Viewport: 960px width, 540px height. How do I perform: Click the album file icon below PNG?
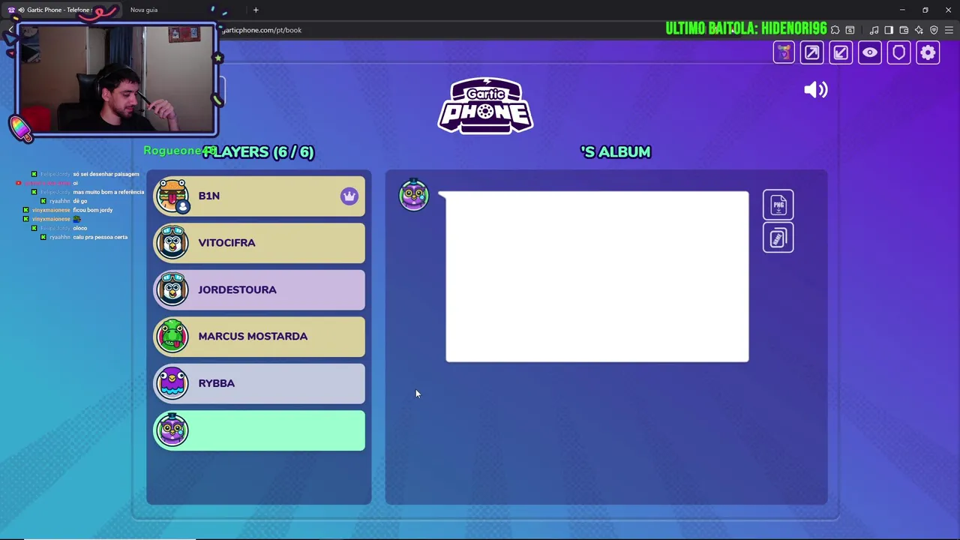[778, 238]
